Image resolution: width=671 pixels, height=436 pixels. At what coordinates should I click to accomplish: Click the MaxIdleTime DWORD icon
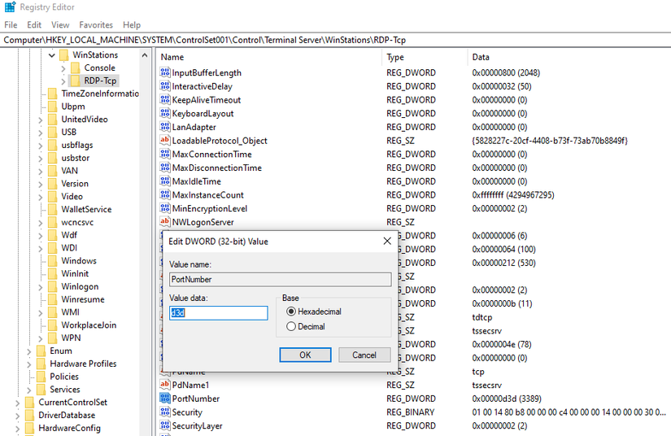click(x=165, y=181)
